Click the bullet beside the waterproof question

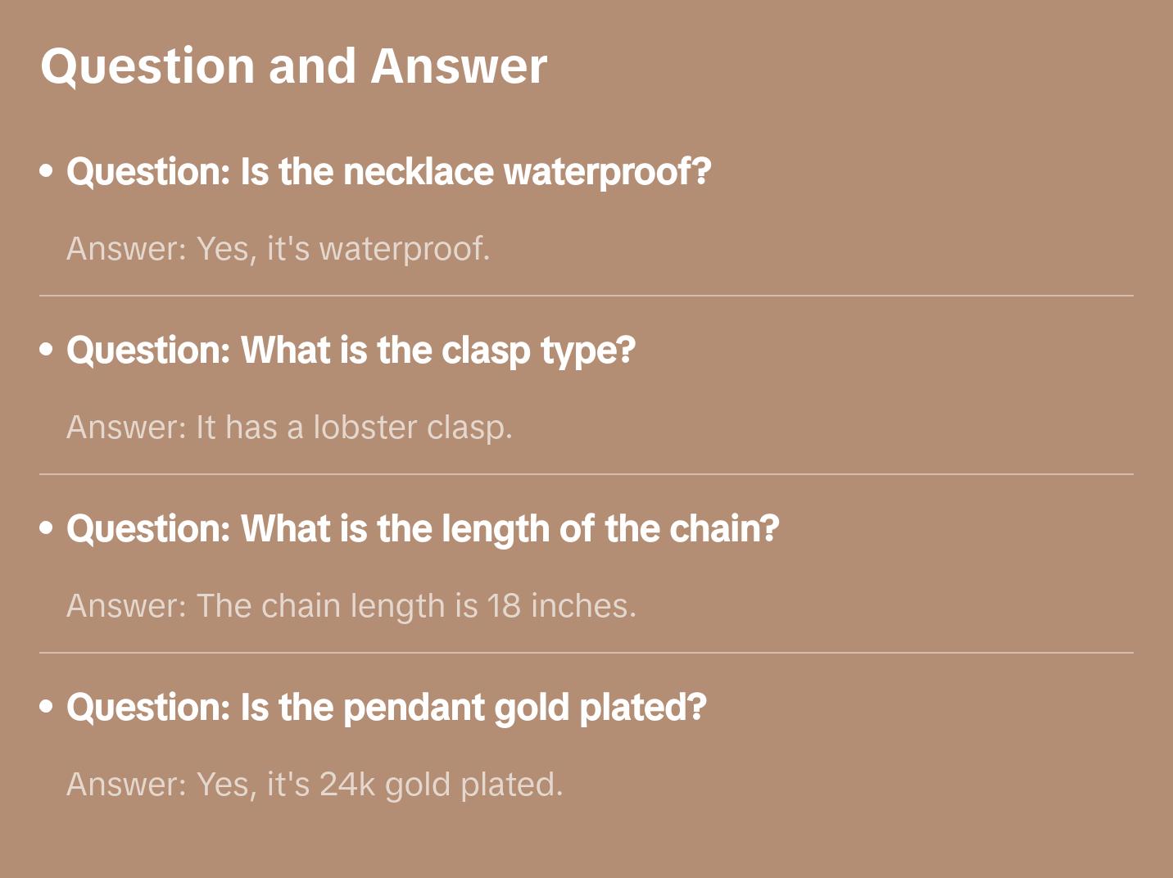coord(47,171)
